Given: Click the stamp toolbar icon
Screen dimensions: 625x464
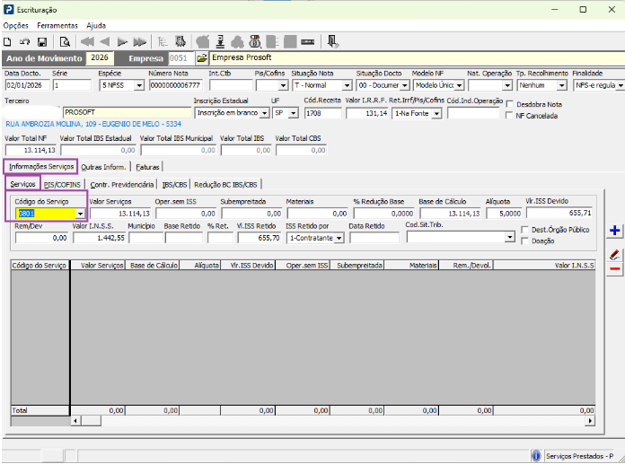Looking at the screenshot, I should tap(220, 41).
